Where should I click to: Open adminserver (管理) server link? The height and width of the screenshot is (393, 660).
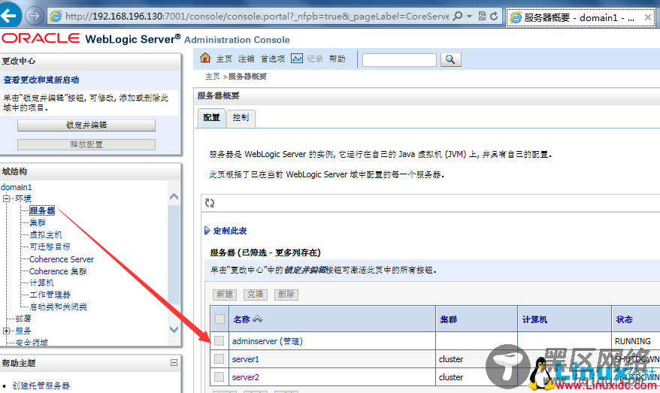click(268, 341)
